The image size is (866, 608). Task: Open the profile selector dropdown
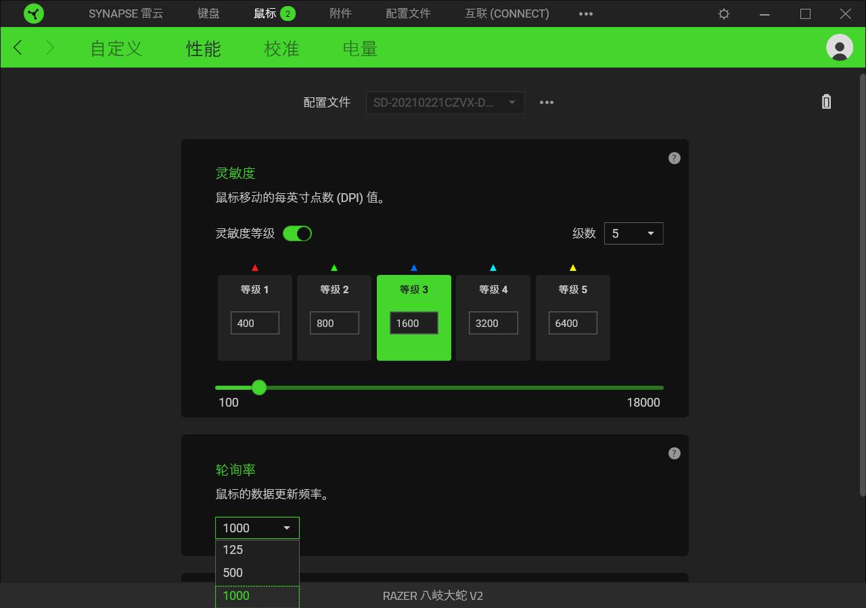(x=445, y=103)
